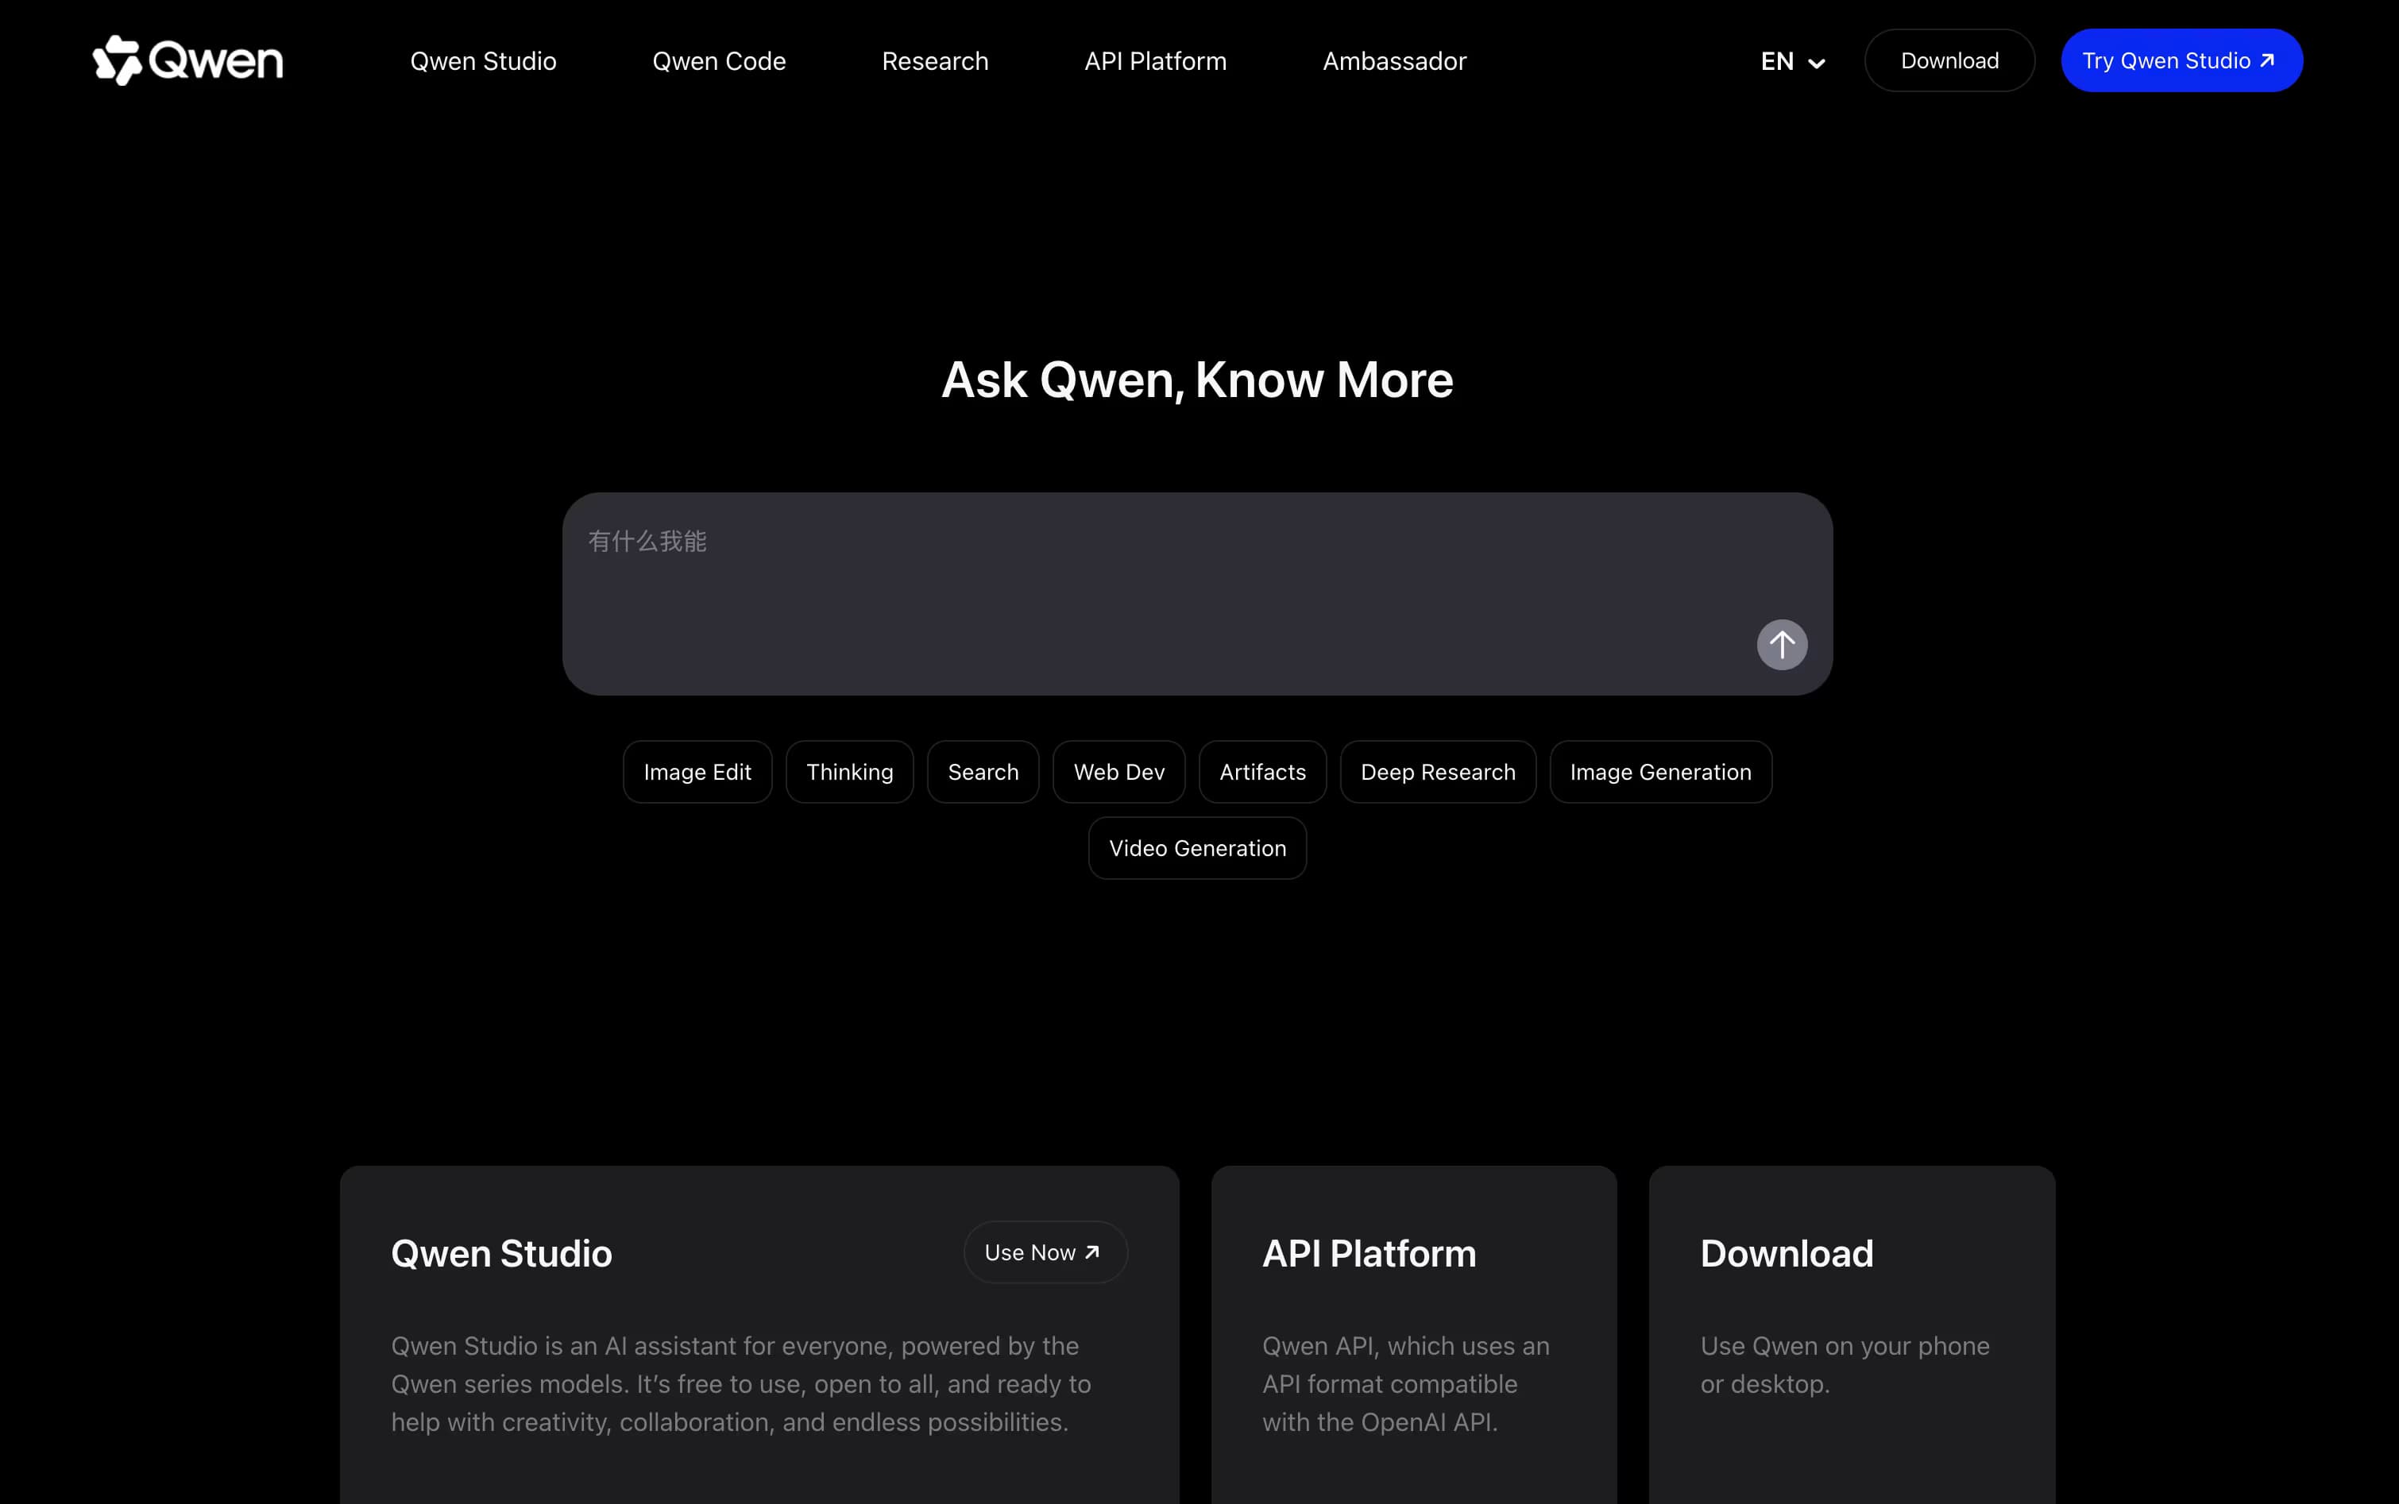Viewport: 2399px width, 1504px height.
Task: Select the Artifacts chip
Action: pyautogui.click(x=1263, y=772)
